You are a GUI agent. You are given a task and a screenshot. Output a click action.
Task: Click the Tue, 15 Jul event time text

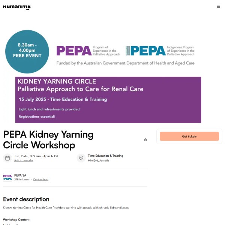36,156
